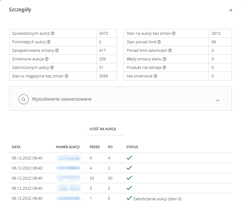
Task: Click help icon next to Zakończonych aukcji
Action: coord(53,68)
